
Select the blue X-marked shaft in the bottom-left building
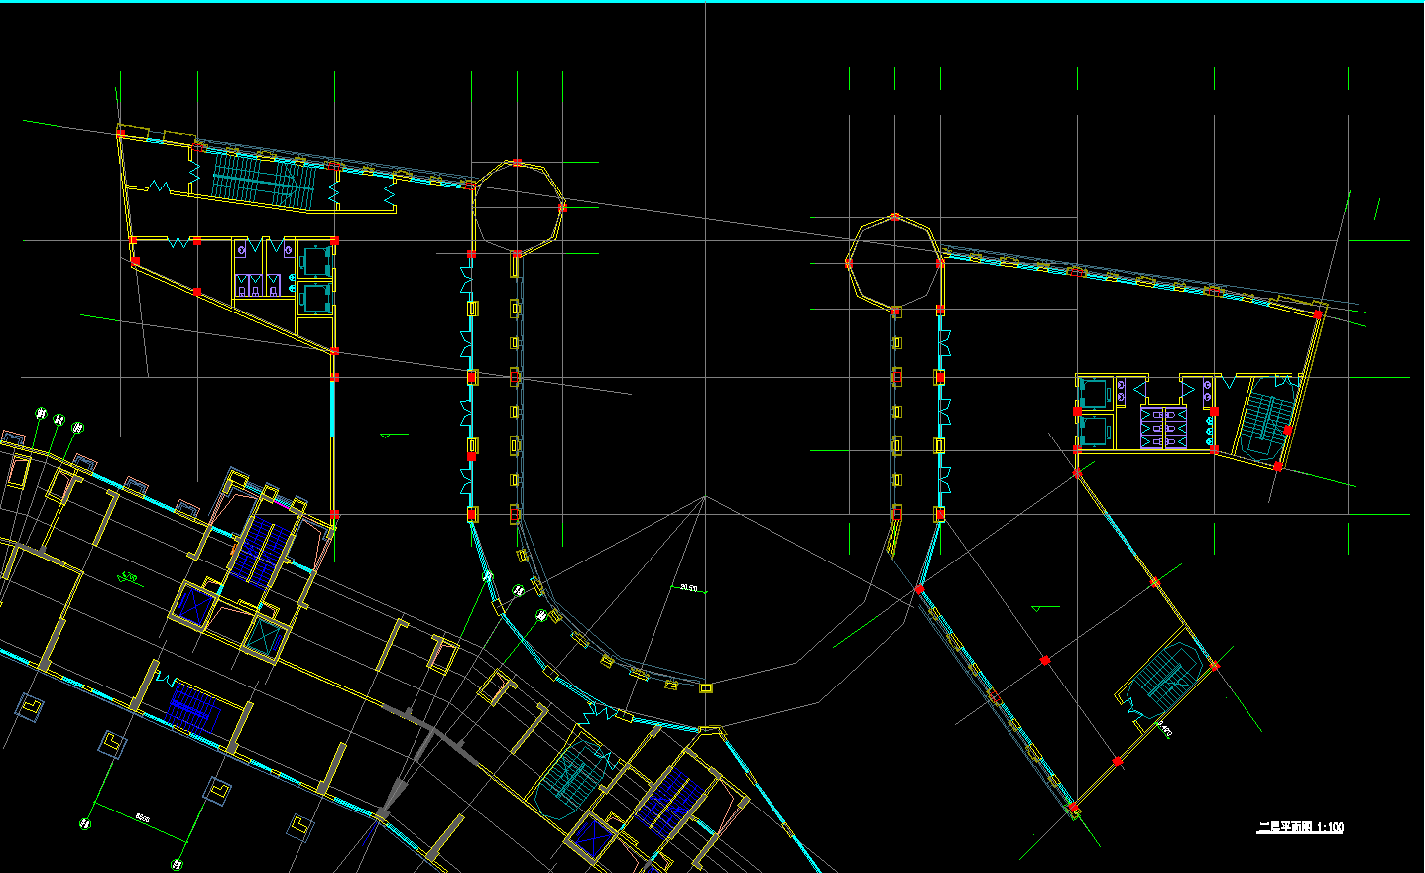193,605
